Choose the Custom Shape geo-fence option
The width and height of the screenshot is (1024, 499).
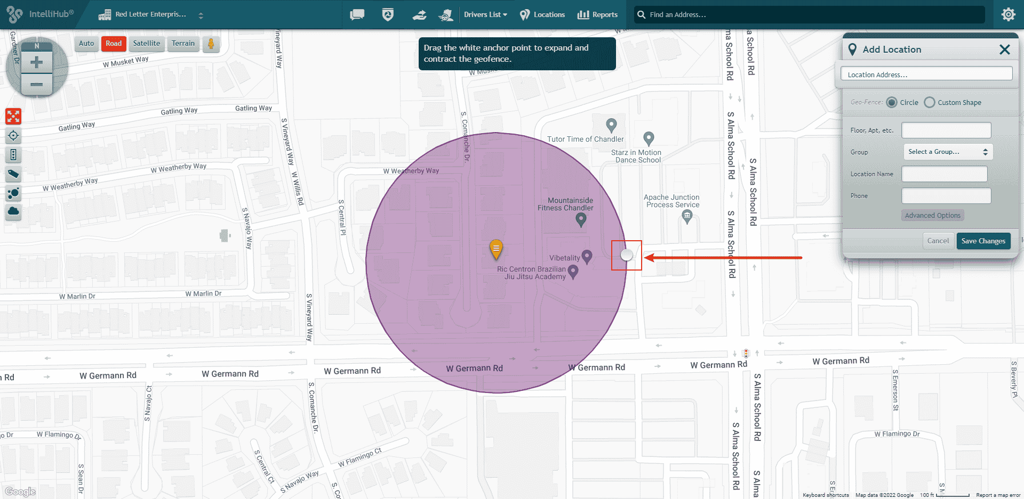930,102
